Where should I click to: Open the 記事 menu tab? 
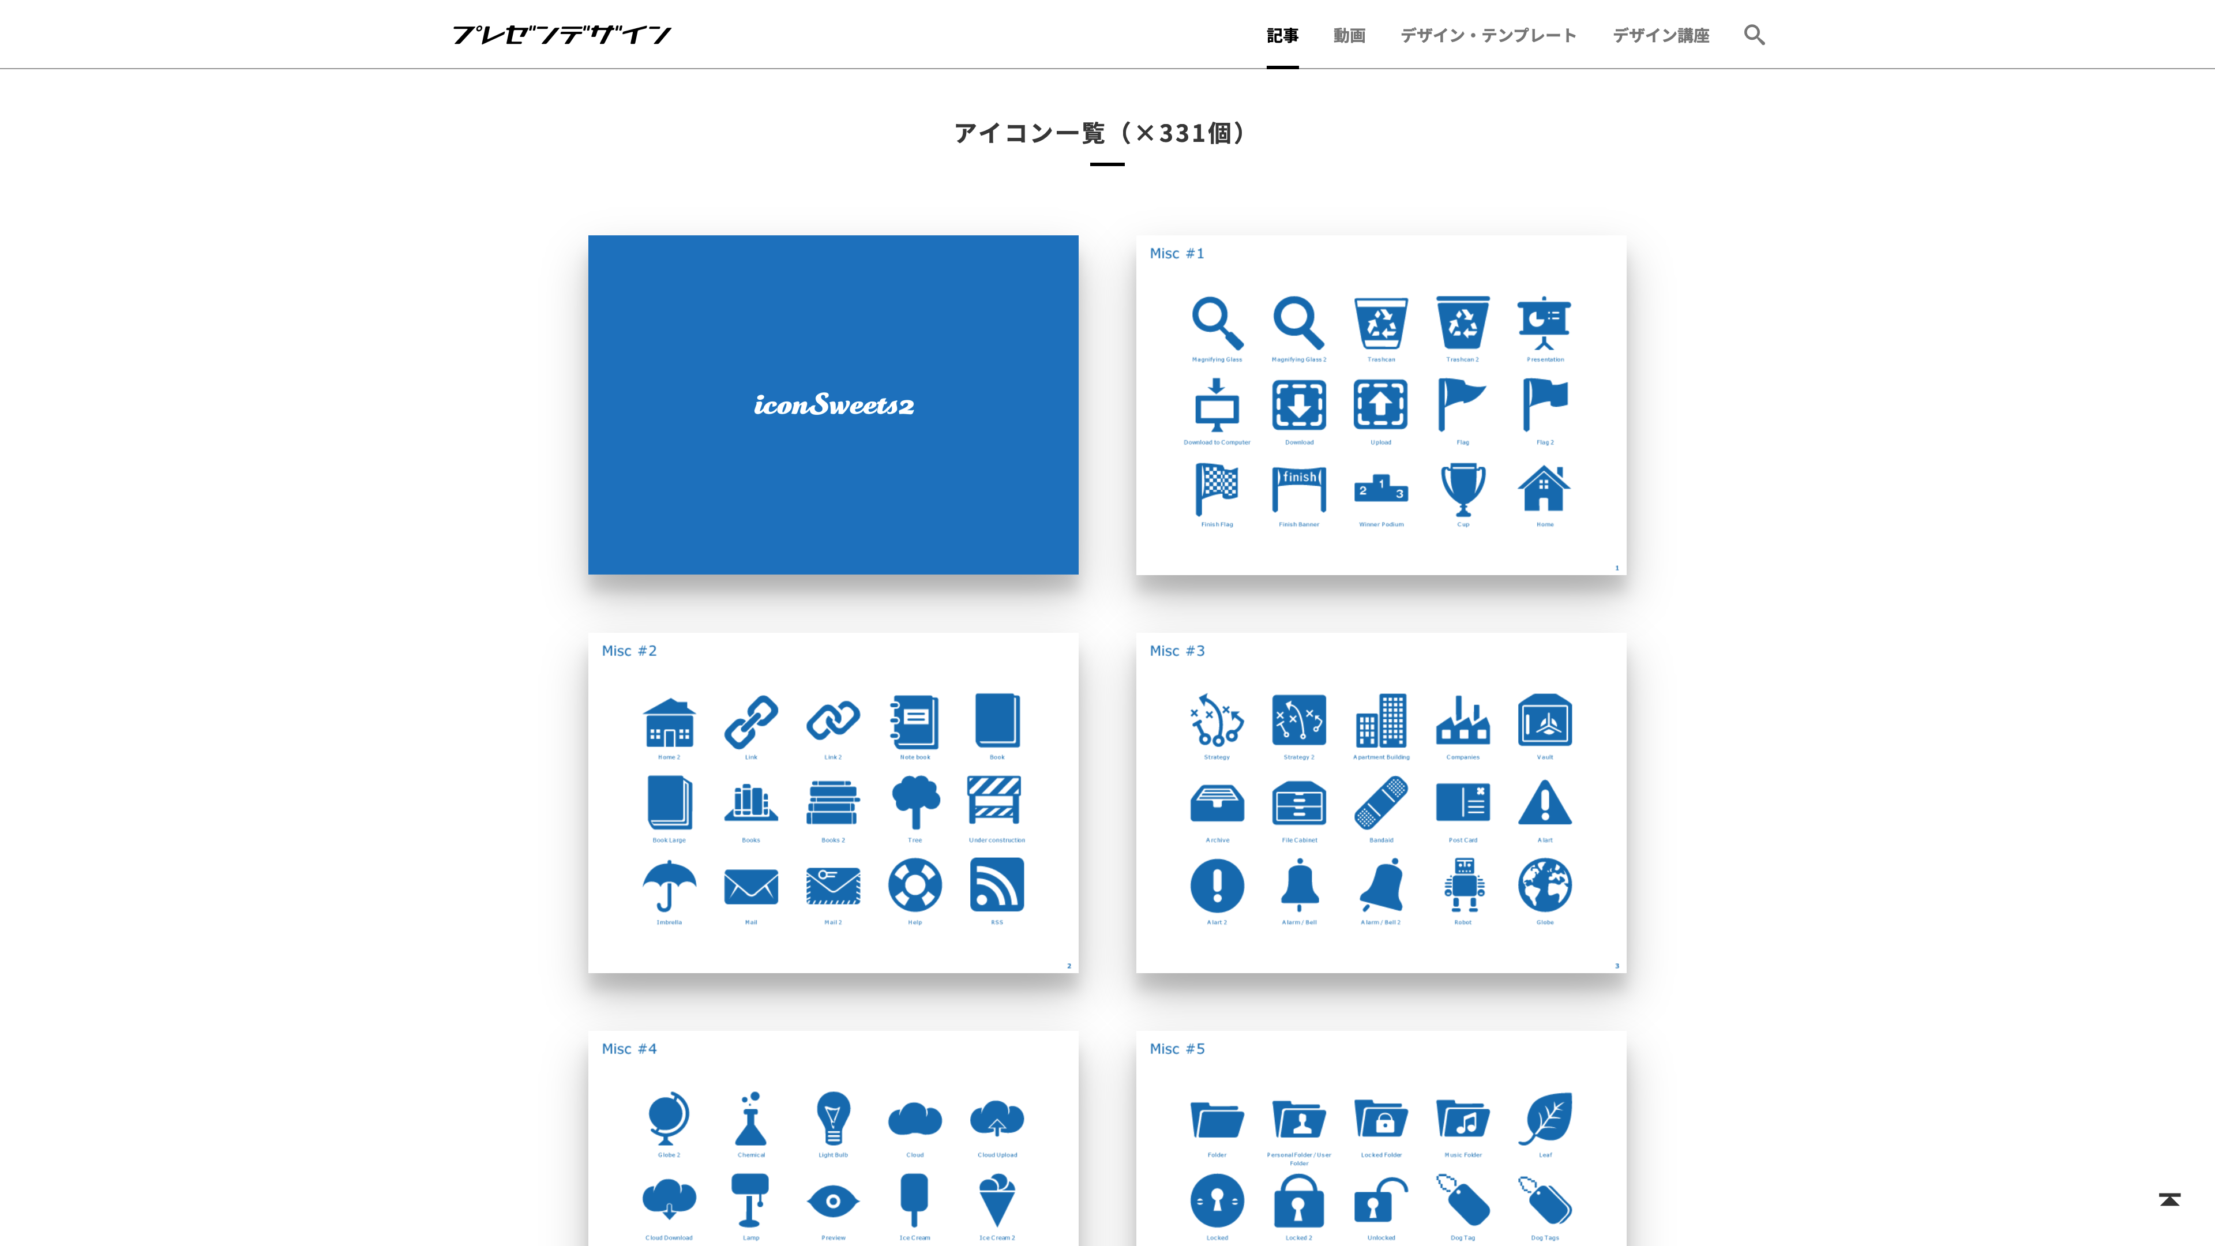point(1282,35)
